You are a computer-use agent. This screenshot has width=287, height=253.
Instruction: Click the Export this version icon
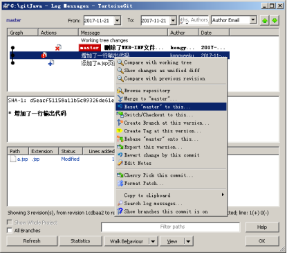coord(120,147)
